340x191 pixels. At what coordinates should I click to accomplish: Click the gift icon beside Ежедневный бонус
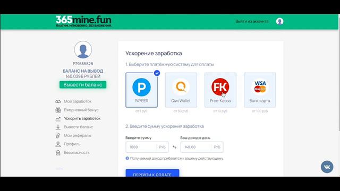pyautogui.click(x=58, y=110)
